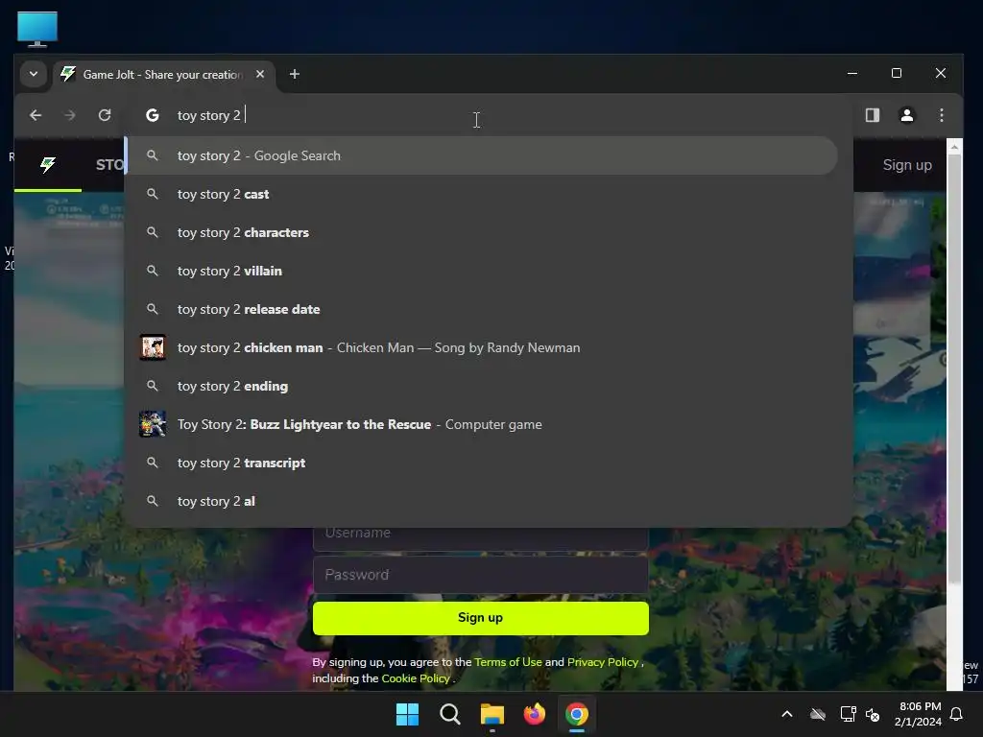Open Chrome tab search dropdown arrow
Screen dimensions: 983x737
[x=34, y=74]
